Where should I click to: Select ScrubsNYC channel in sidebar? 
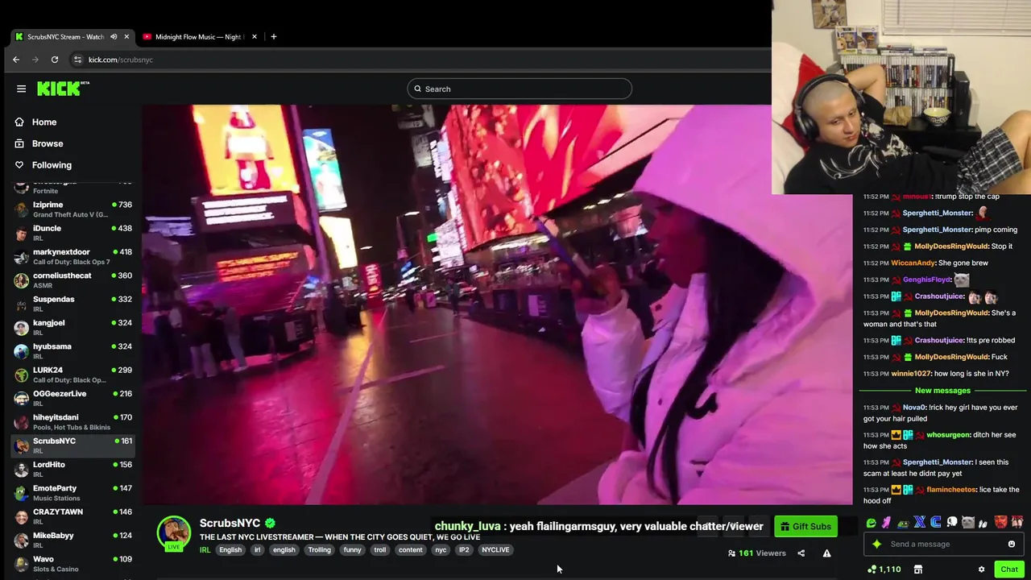tap(72, 445)
